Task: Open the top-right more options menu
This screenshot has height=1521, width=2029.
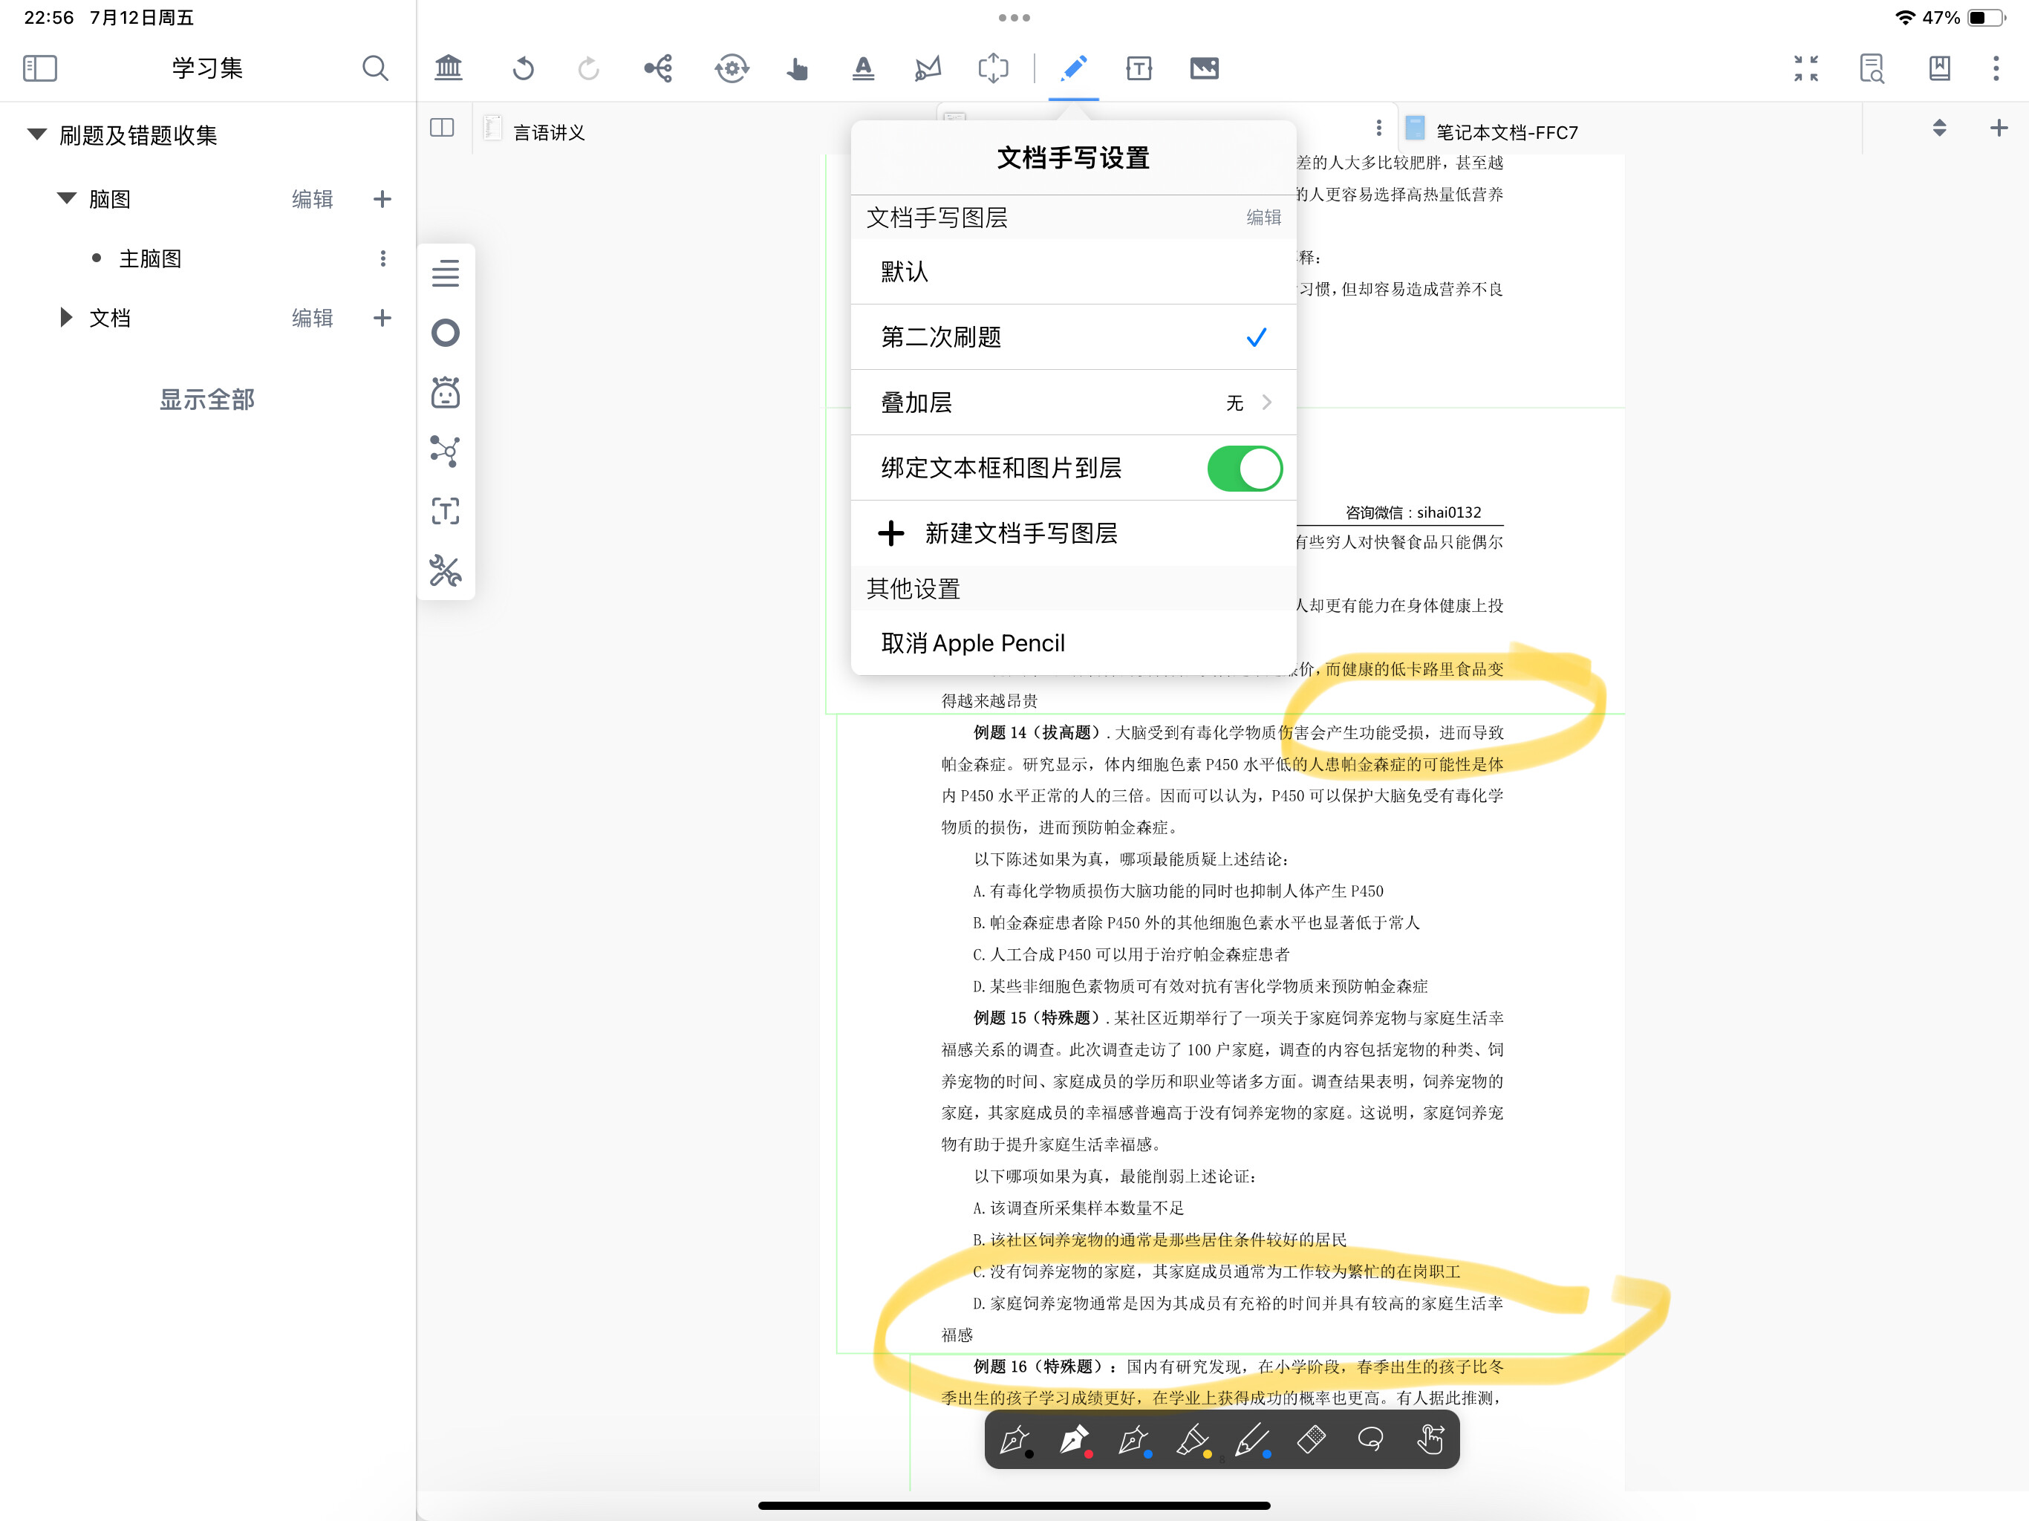Action: (x=1996, y=68)
